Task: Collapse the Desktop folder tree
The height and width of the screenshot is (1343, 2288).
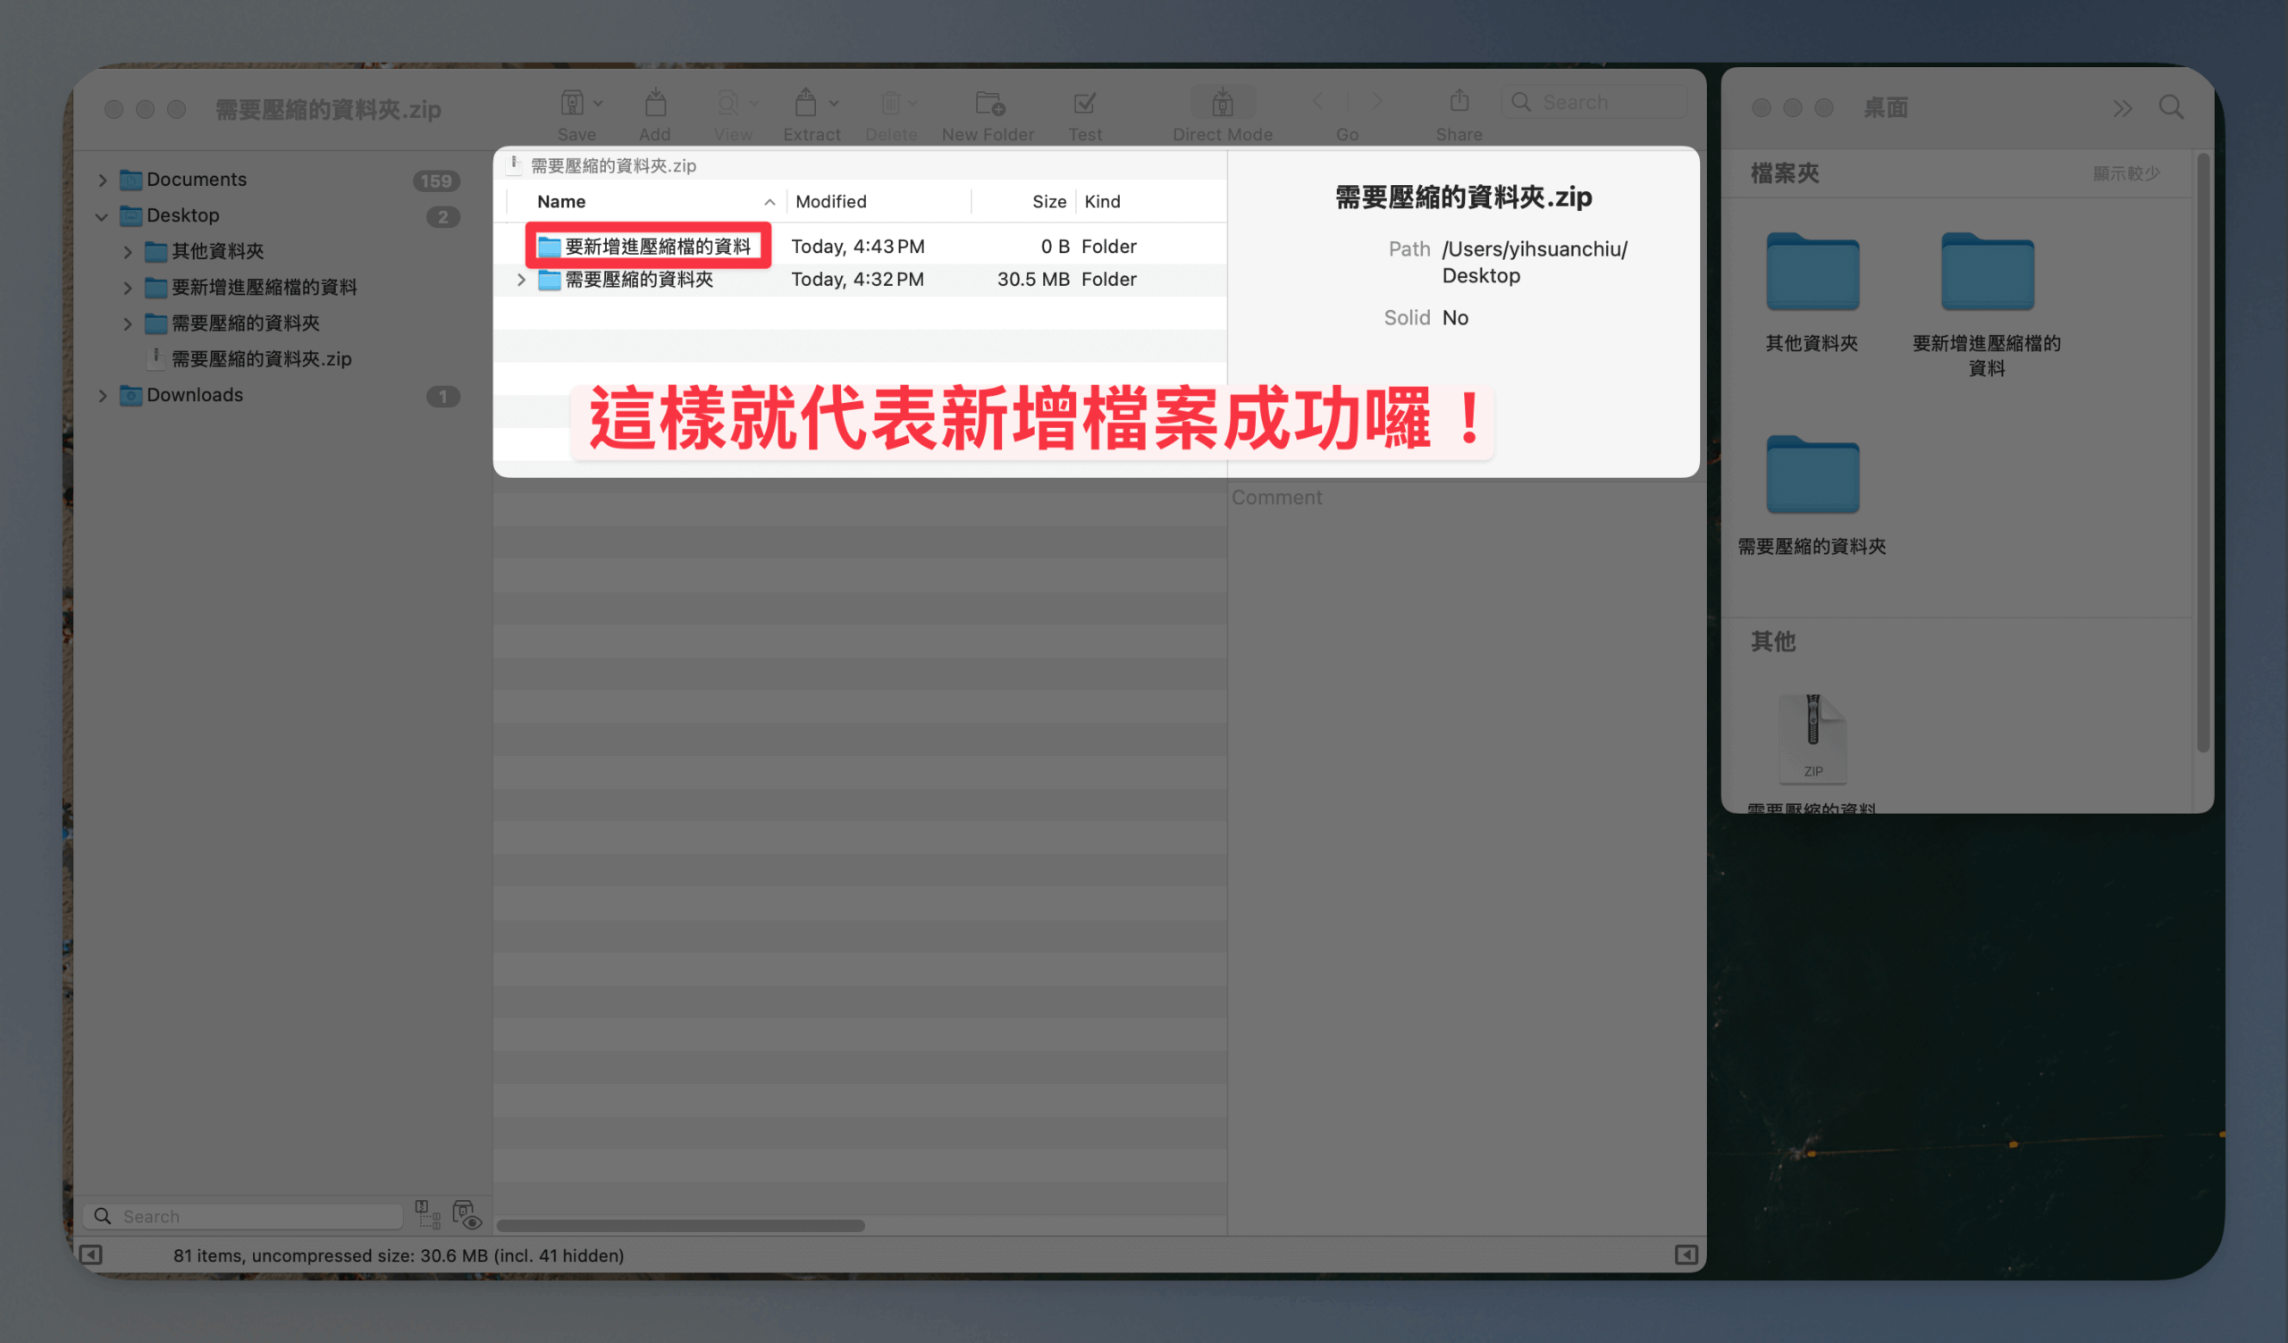Action: [x=102, y=216]
